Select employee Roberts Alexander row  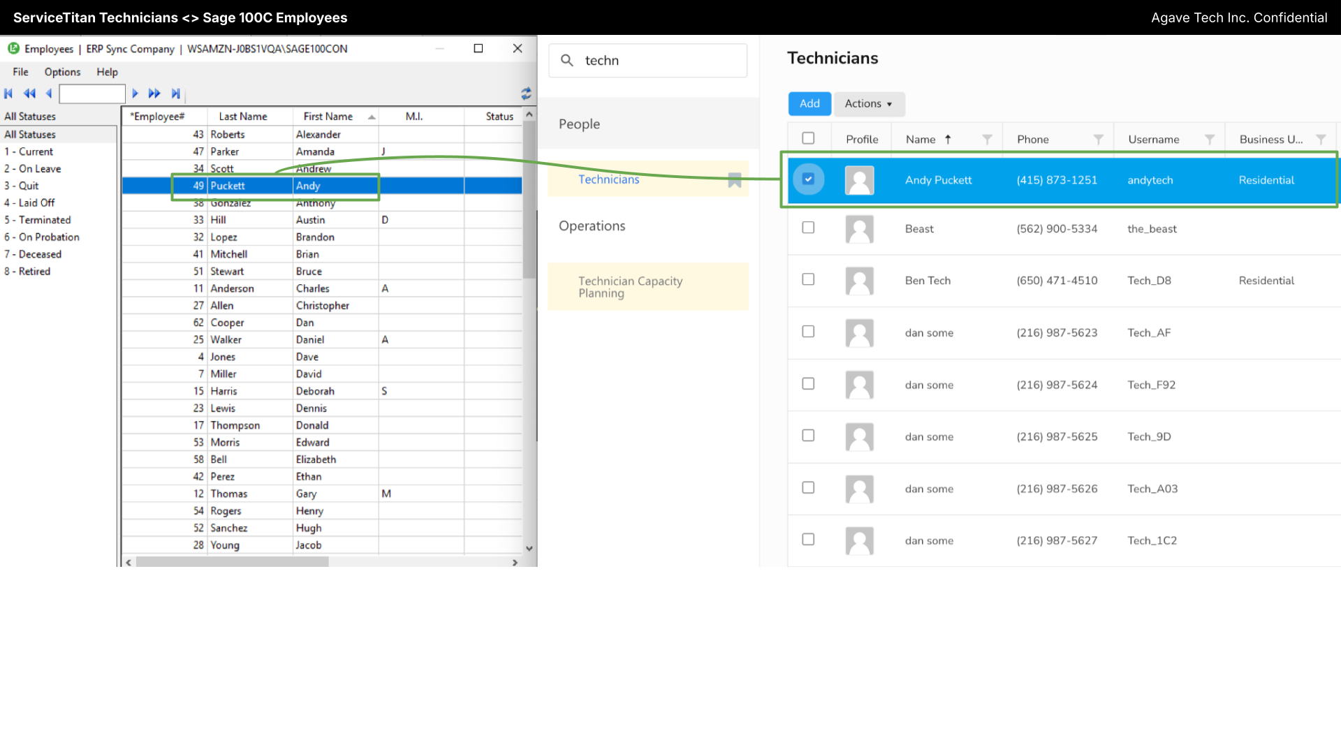(x=322, y=135)
